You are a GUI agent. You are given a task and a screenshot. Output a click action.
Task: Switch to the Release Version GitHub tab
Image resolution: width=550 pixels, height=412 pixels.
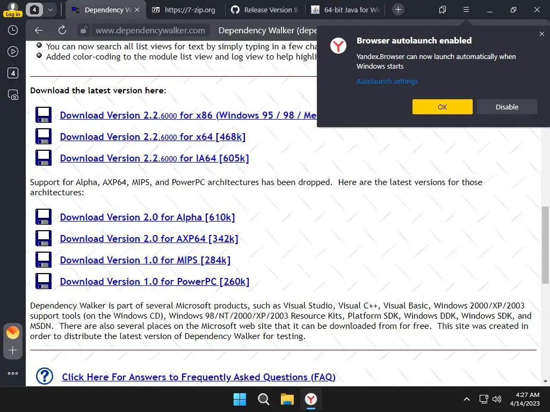coord(265,10)
